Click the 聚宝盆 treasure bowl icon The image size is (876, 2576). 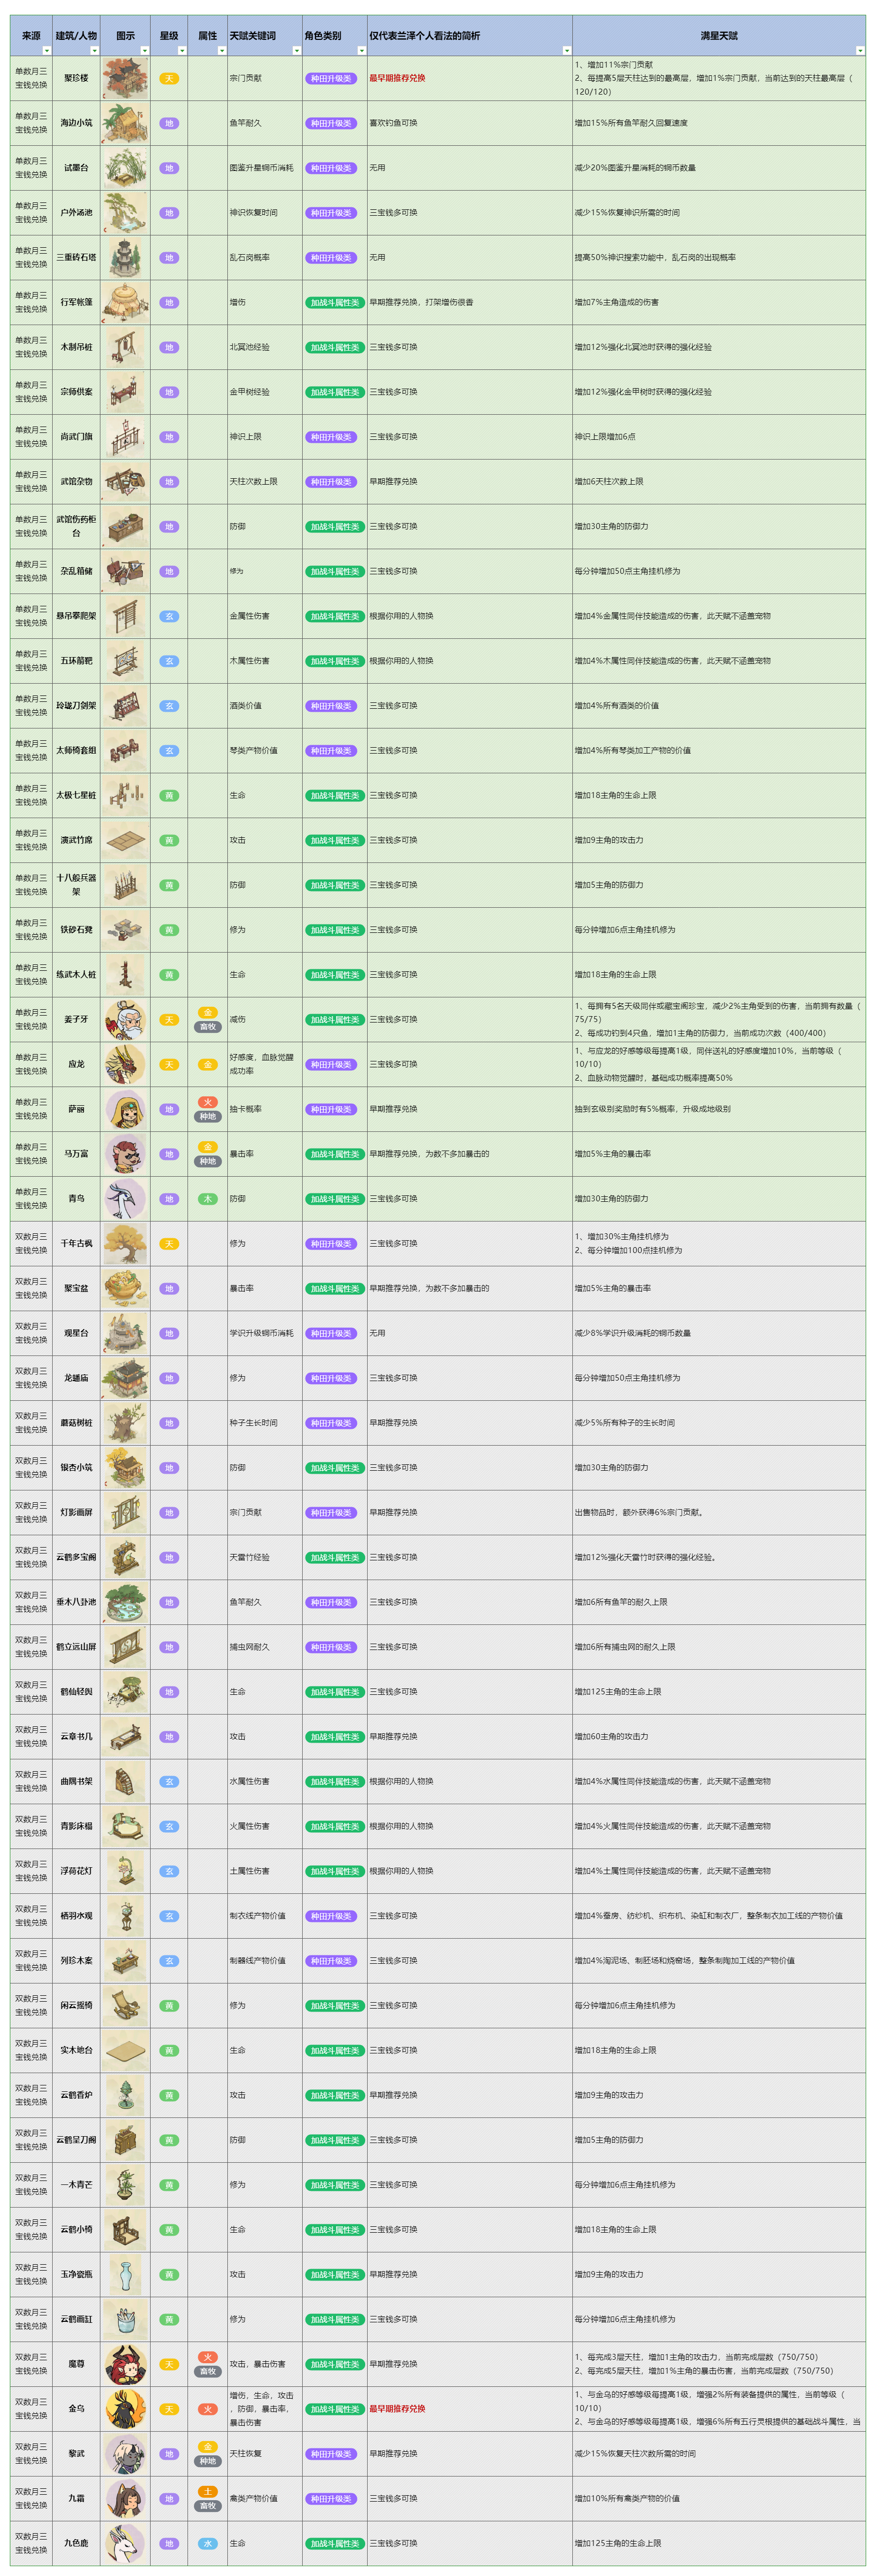click(x=125, y=1288)
